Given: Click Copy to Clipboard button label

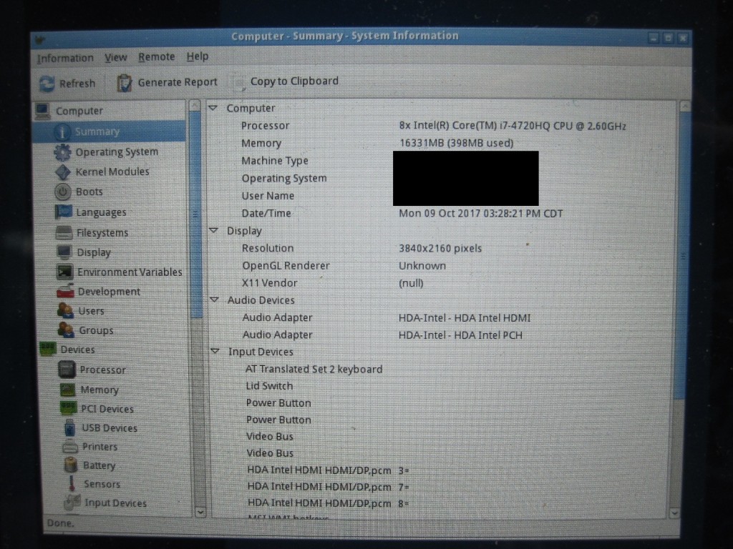Looking at the screenshot, I should (294, 81).
